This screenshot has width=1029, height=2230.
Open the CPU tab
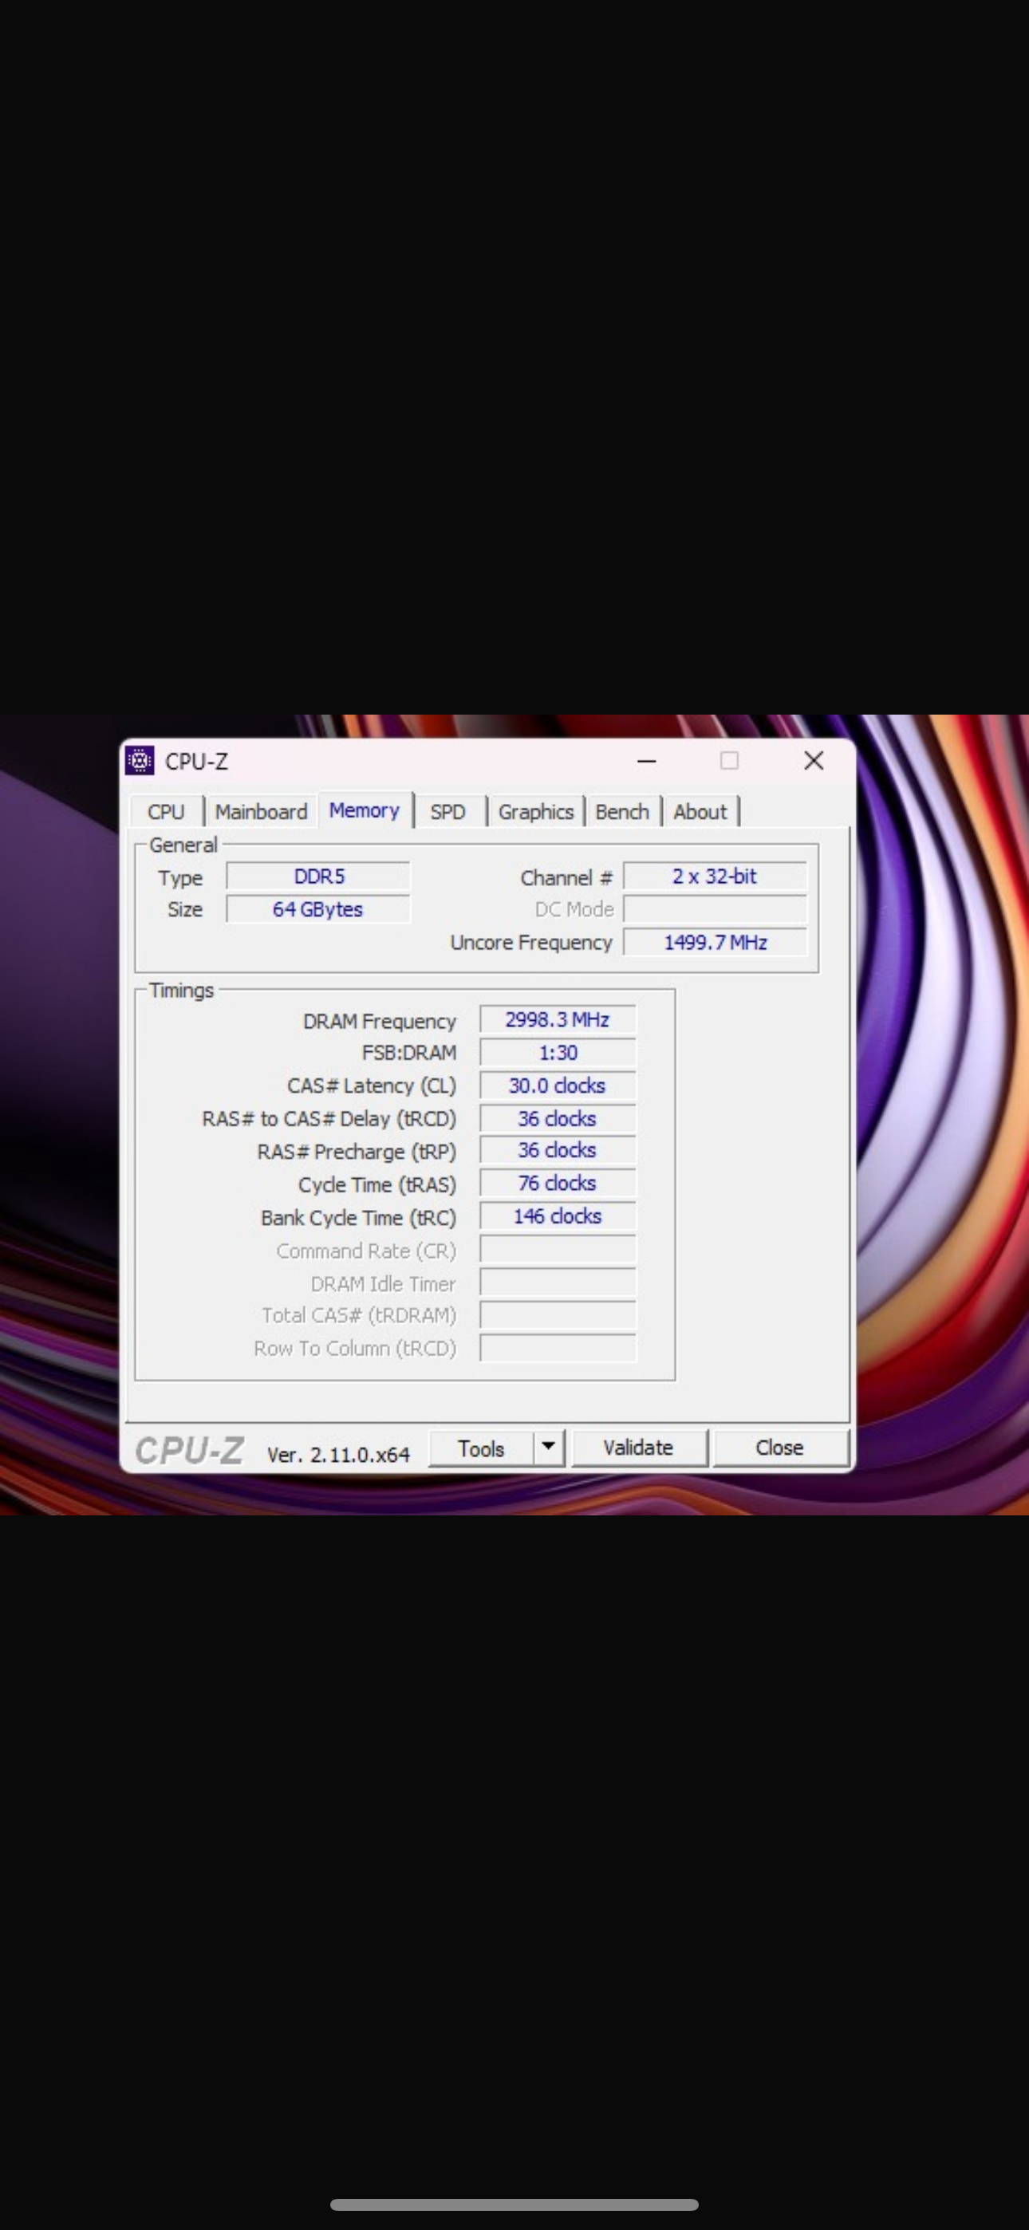click(165, 812)
